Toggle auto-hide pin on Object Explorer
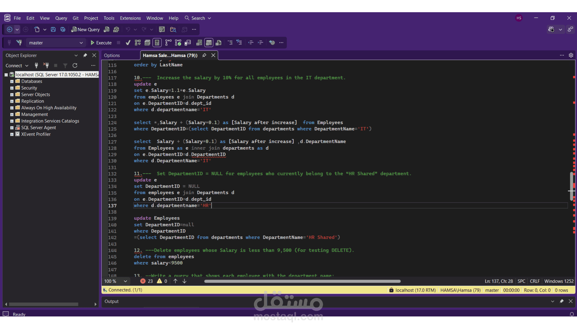 tap(85, 55)
